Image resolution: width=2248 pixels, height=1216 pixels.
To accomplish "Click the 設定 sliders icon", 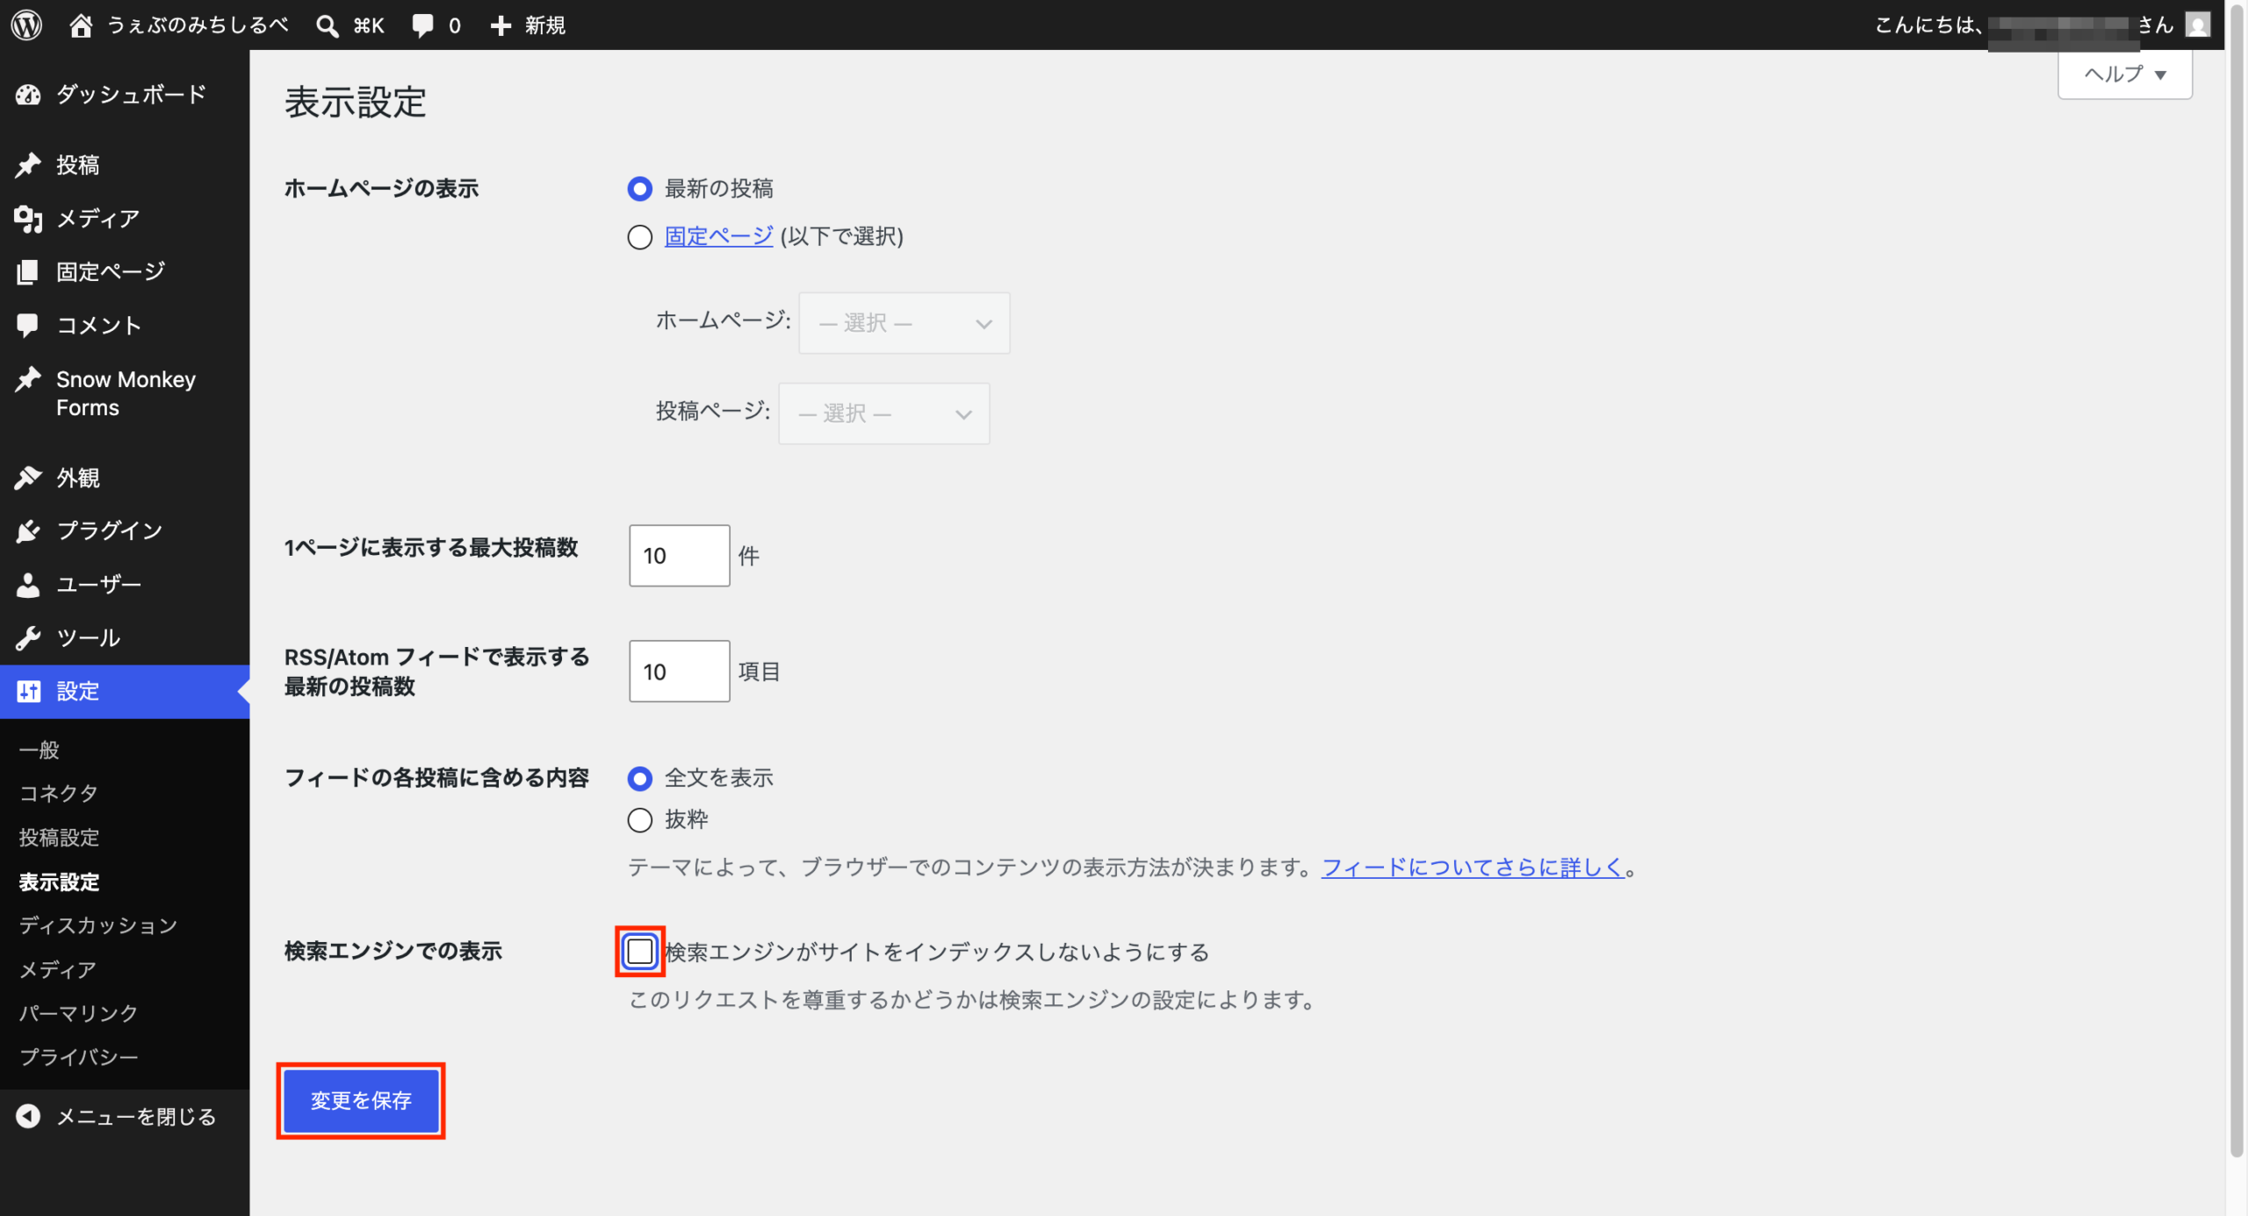I will tap(28, 691).
